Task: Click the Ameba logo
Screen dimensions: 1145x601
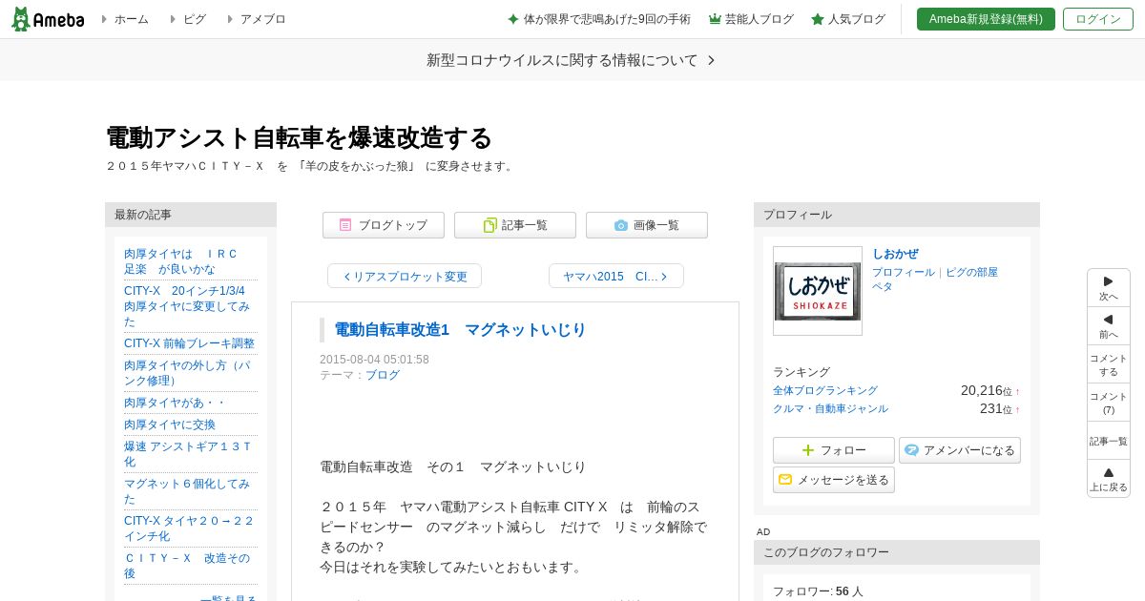Action: [x=48, y=19]
